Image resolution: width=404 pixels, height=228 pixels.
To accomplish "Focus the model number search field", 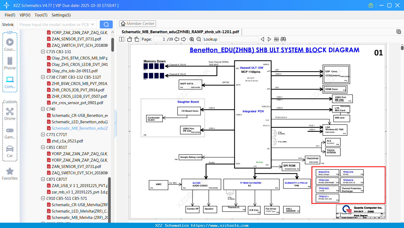I will [x=54, y=24].
